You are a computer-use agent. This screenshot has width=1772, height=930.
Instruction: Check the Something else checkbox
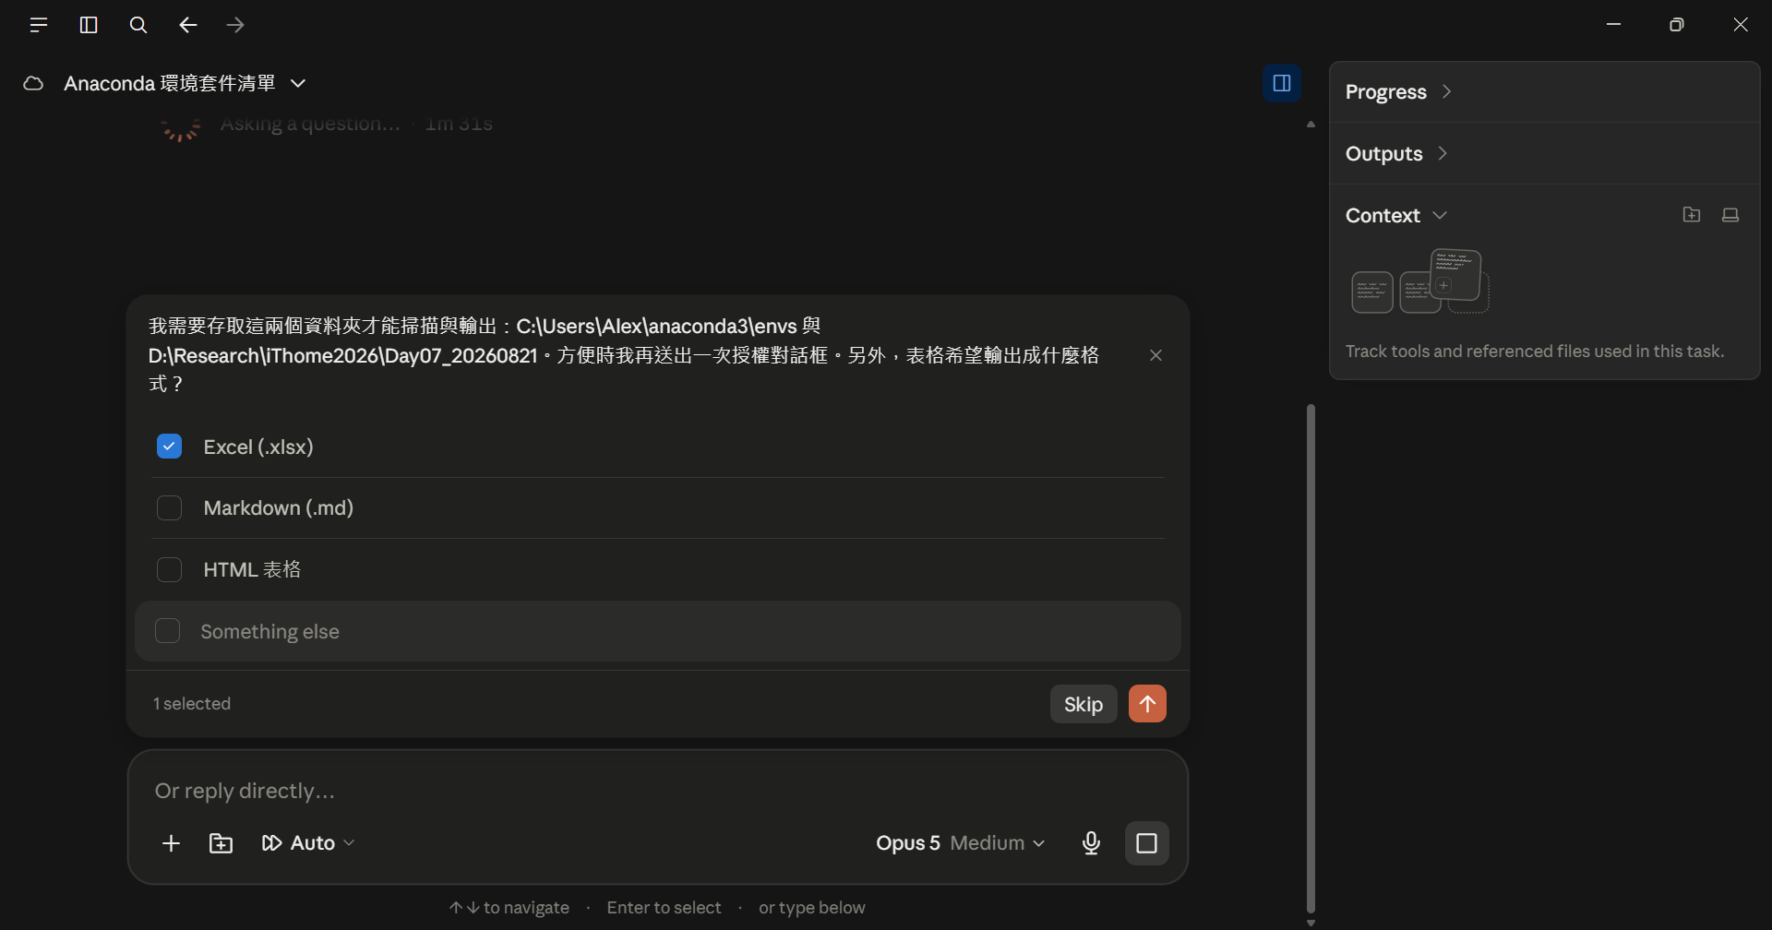coord(167,631)
